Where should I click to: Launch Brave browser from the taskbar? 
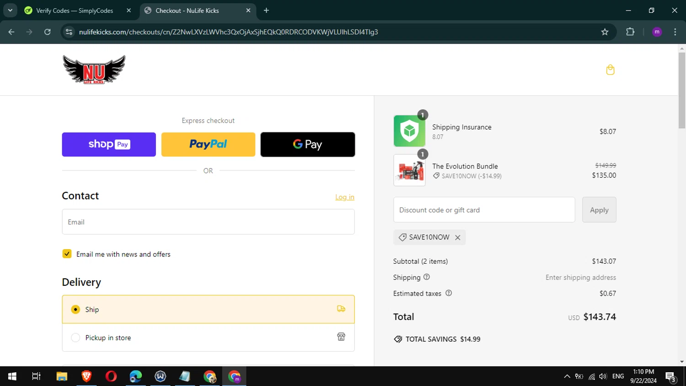[x=86, y=376]
